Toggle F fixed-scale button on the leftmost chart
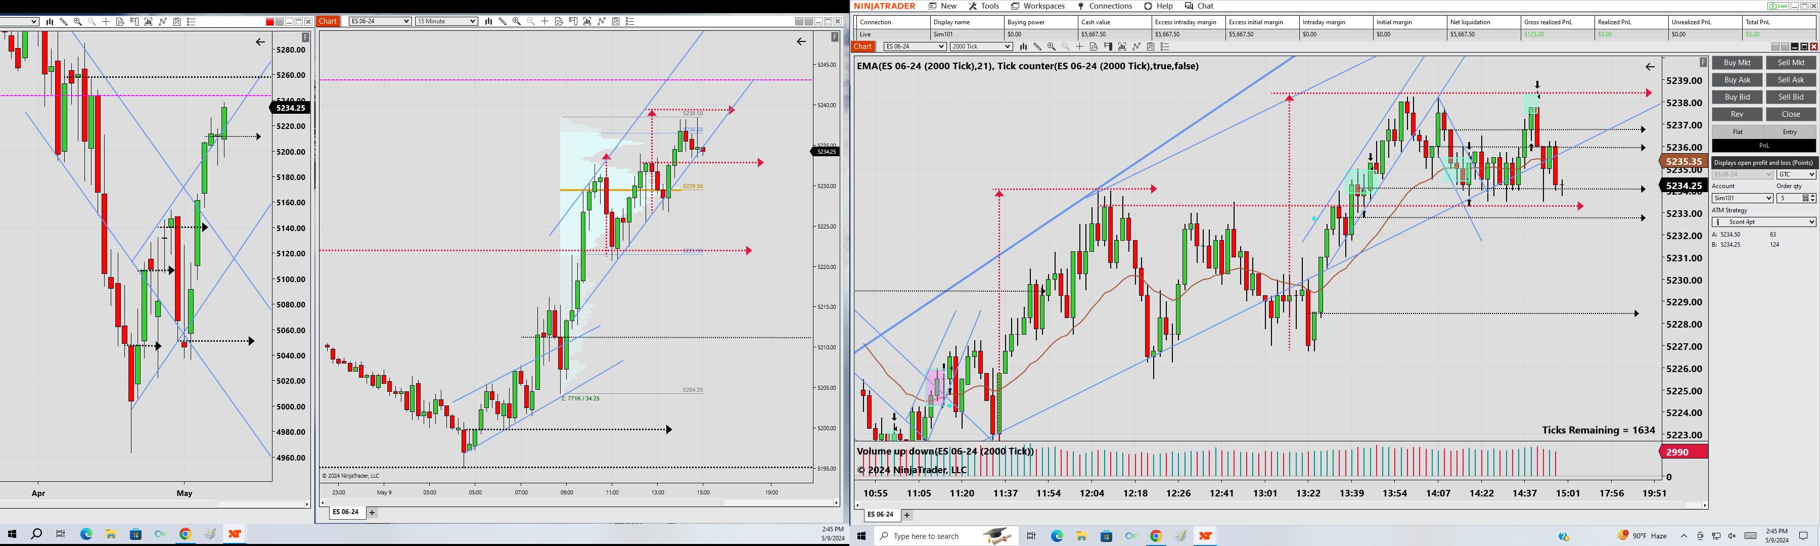Viewport: 1820px width, 546px height. [x=305, y=37]
